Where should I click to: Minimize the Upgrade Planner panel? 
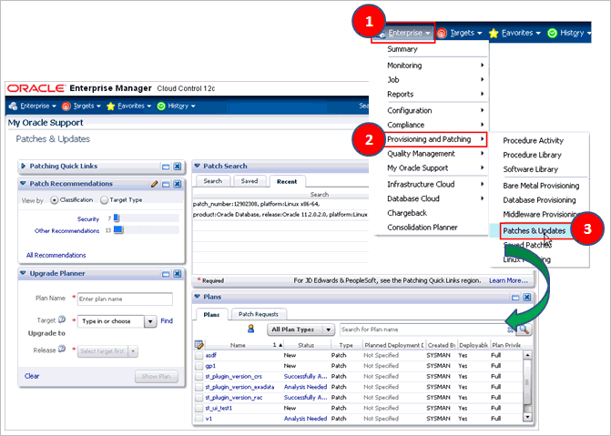(166, 274)
